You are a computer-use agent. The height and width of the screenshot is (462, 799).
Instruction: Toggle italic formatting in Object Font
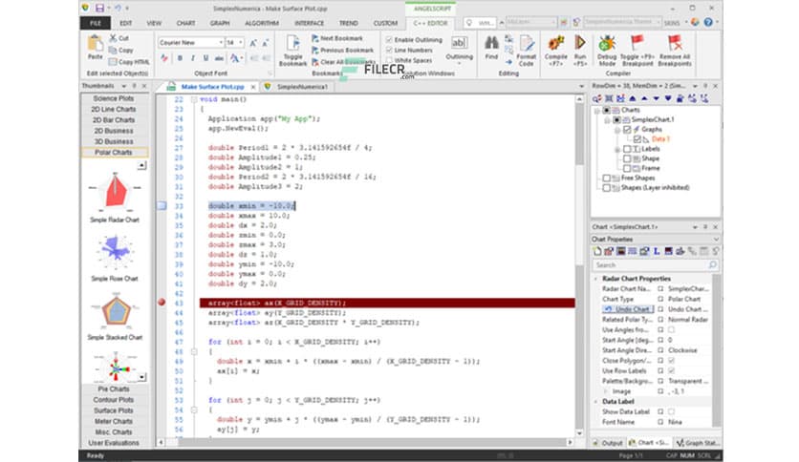[193, 58]
